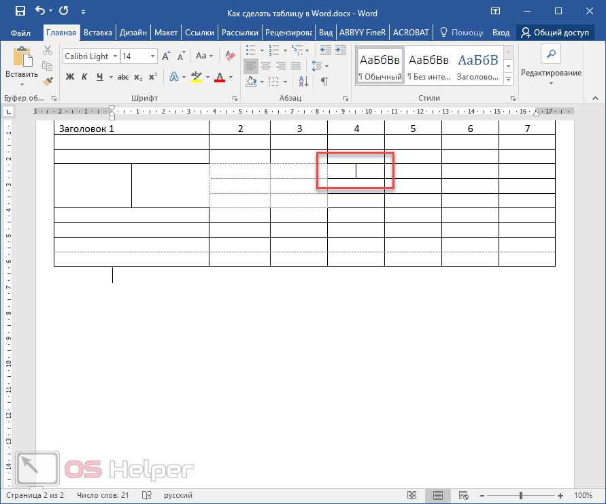Toggle bold formatting with the Ж button
This screenshot has height=504, width=606.
click(69, 77)
